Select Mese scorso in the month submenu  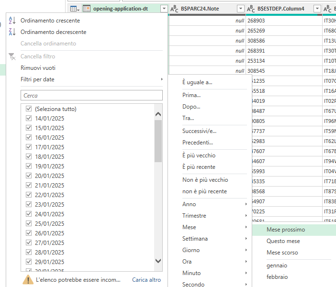tap(282, 253)
